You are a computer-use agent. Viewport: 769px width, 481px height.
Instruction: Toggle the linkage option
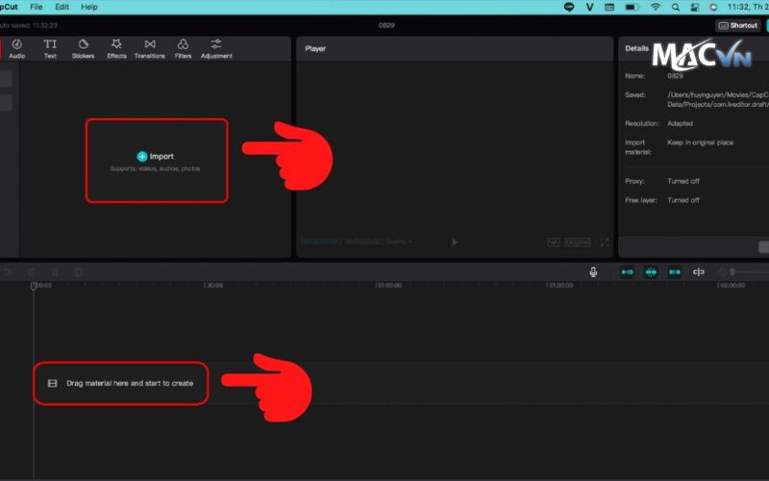point(675,272)
